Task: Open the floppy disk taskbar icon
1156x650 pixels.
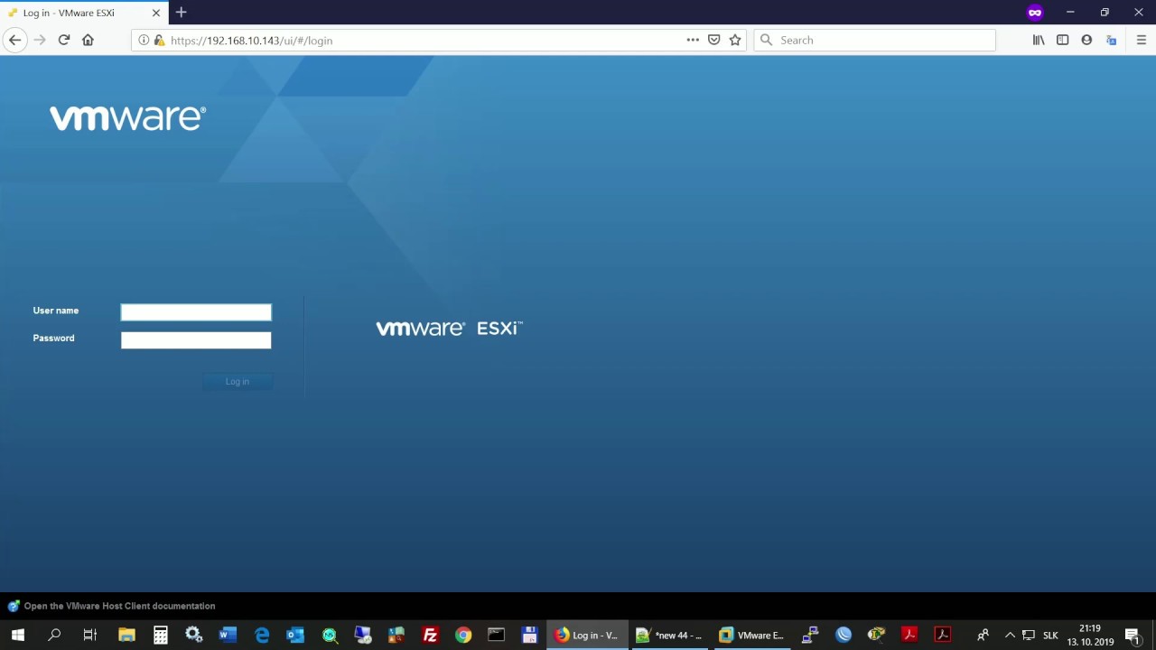Action: pos(530,635)
